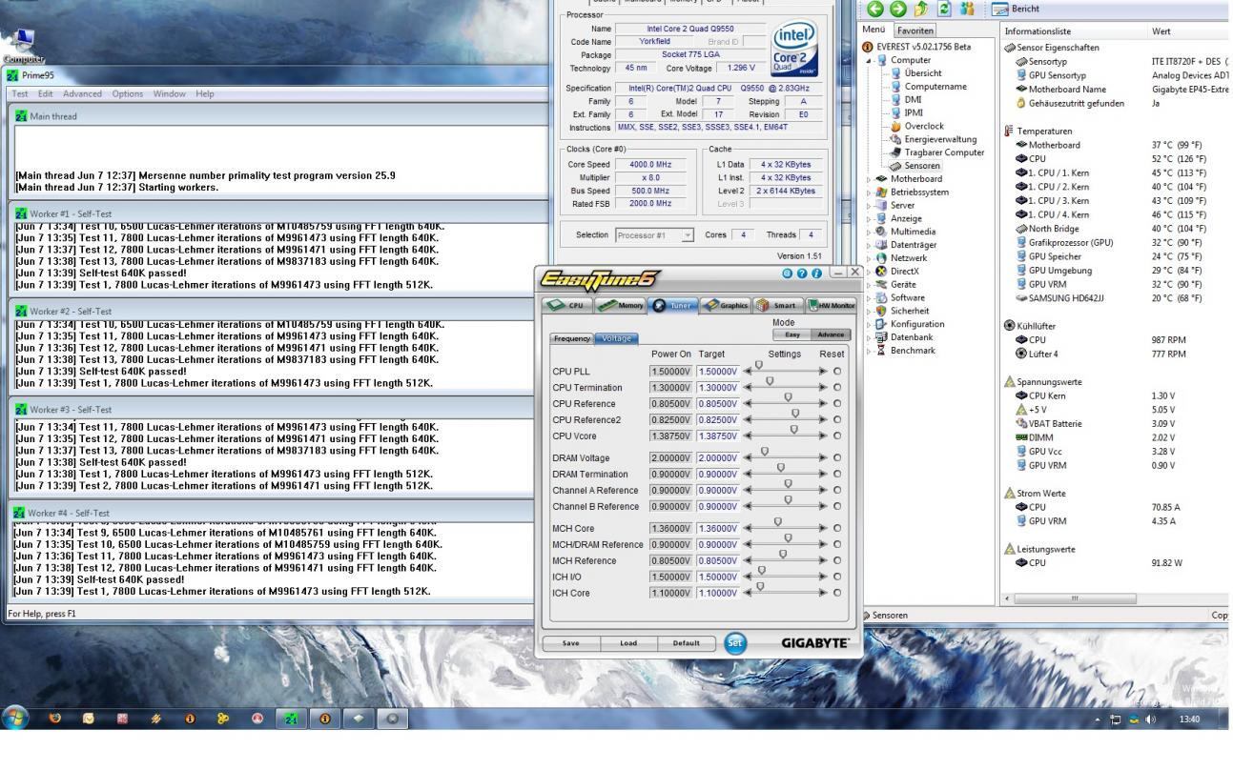Open Prime95 Window menu
Image resolution: width=1233 pixels, height=770 pixels.
click(x=170, y=93)
